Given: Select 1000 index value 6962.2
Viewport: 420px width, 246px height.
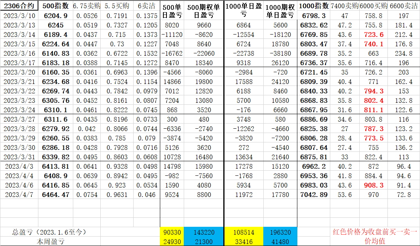Looking at the screenshot, I should 314,166.
